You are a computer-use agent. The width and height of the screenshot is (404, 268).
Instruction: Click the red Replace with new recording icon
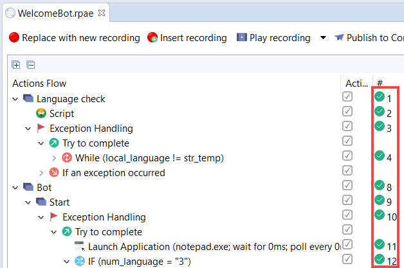click(14, 37)
